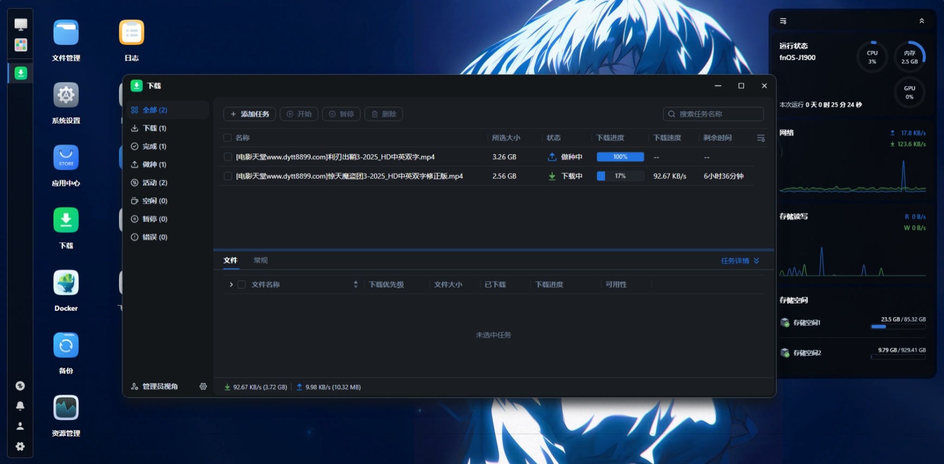
Task: Click the 添加任务 button
Action: click(250, 114)
